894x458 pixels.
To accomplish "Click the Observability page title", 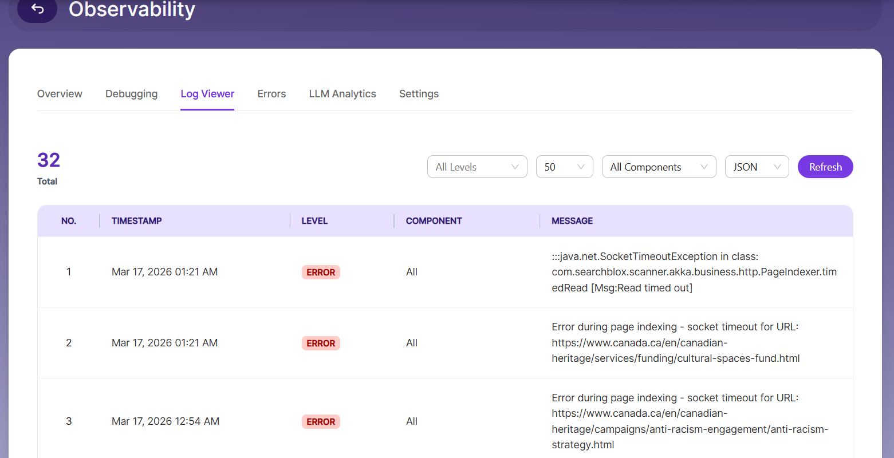I will (x=132, y=9).
